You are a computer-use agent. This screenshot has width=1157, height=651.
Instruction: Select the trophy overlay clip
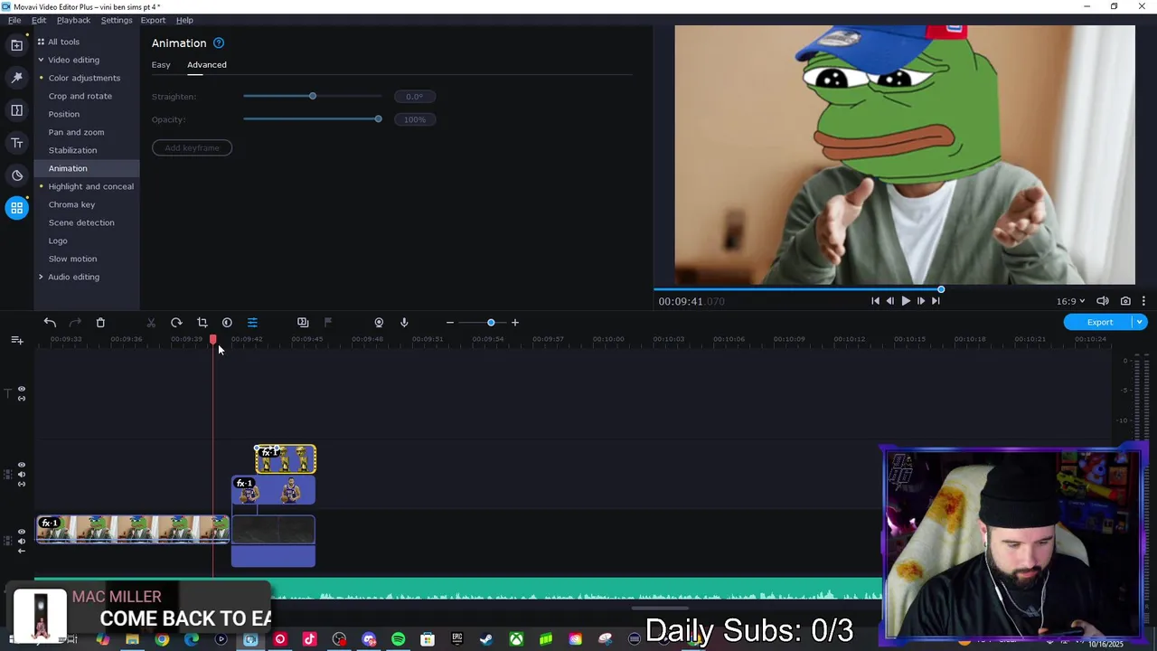pyautogui.click(x=286, y=459)
